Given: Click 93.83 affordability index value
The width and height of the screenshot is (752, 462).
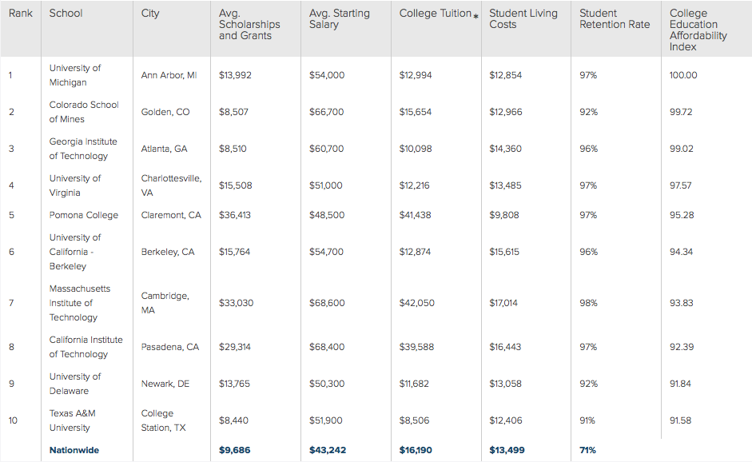Looking at the screenshot, I should [681, 303].
